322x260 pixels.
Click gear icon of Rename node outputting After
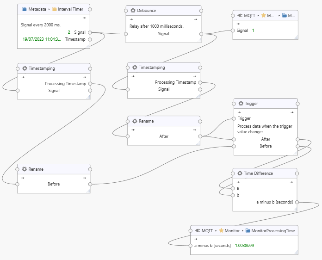pyautogui.click(x=135, y=121)
